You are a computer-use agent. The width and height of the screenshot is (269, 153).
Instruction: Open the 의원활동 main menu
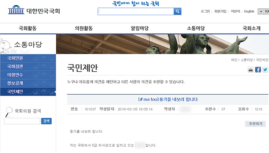(x=84, y=28)
